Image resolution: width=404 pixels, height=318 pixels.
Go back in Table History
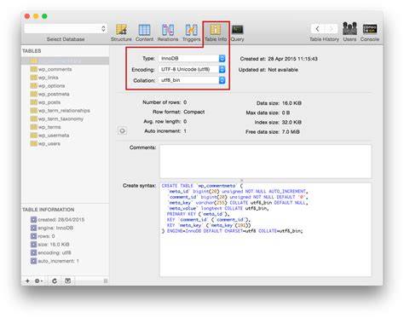[x=317, y=29]
